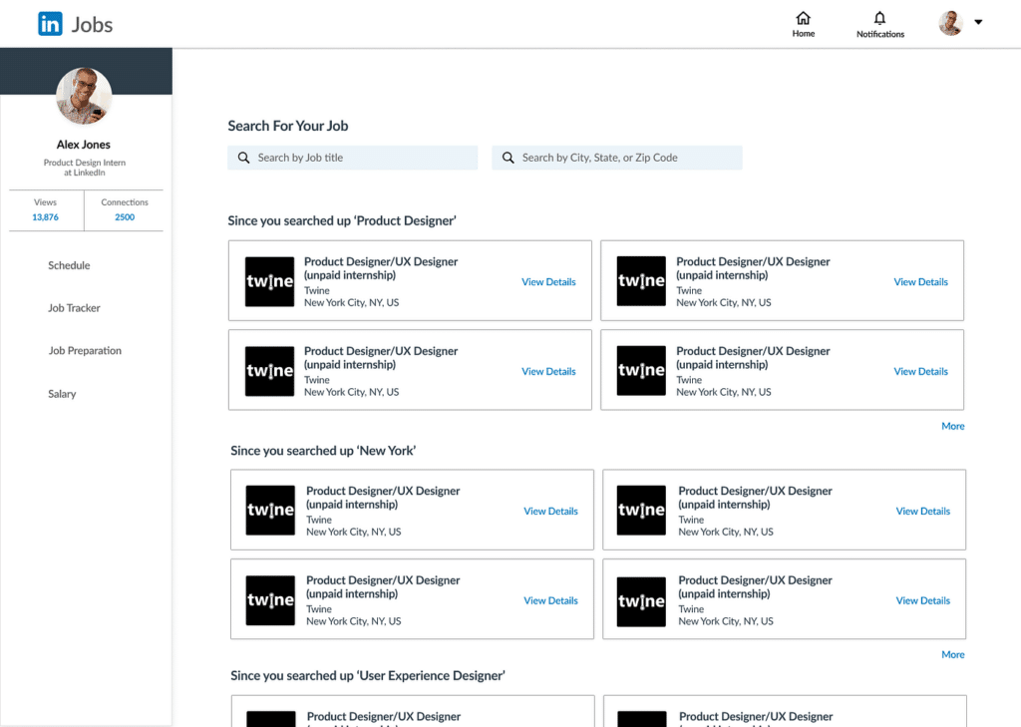Open Notifications bell icon
This screenshot has height=727, width=1021.
[879, 18]
